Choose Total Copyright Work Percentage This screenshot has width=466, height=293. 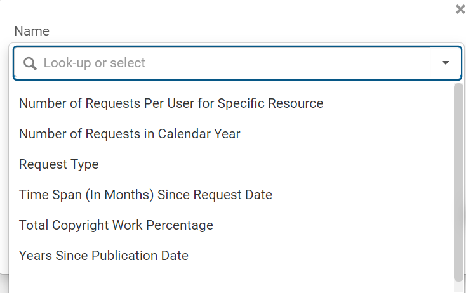[116, 225]
